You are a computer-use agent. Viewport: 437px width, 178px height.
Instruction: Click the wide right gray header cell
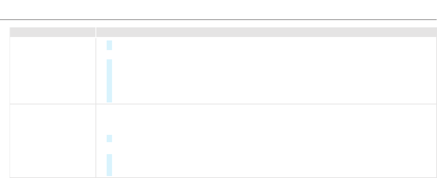click(266, 32)
